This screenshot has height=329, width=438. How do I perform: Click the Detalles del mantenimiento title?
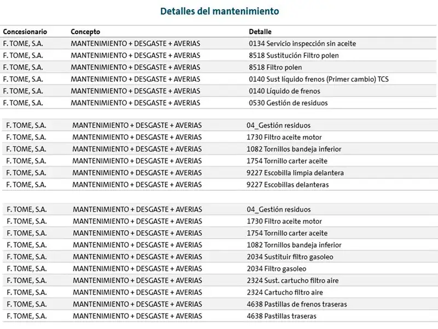(220, 11)
